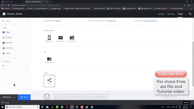Viewport: 194px width, 109px height.
Task: Choose the Two-Tone theme
Action: pos(8,48)
